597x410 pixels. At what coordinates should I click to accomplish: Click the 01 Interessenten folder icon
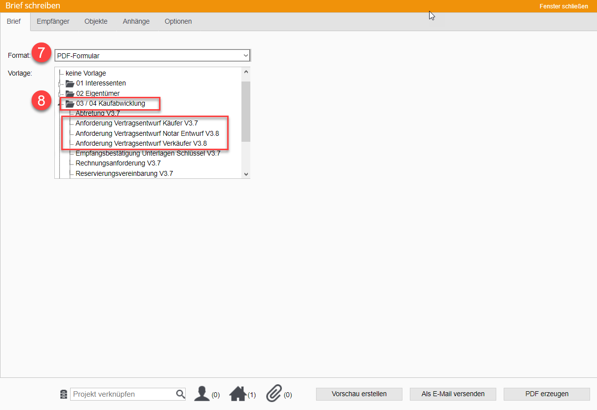point(70,83)
